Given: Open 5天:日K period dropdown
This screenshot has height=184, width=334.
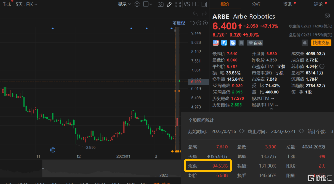Looking at the screenshot, I should pos(27,4).
